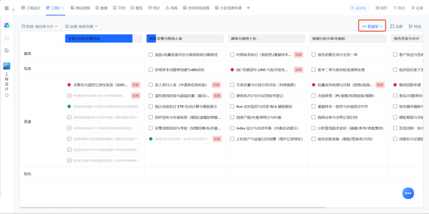
Task: Switch to the 数据 tab
Action: (102, 8)
